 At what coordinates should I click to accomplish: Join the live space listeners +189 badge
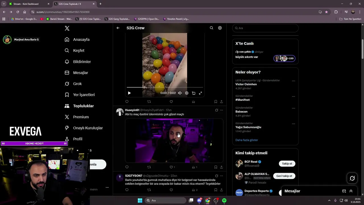click(x=284, y=58)
